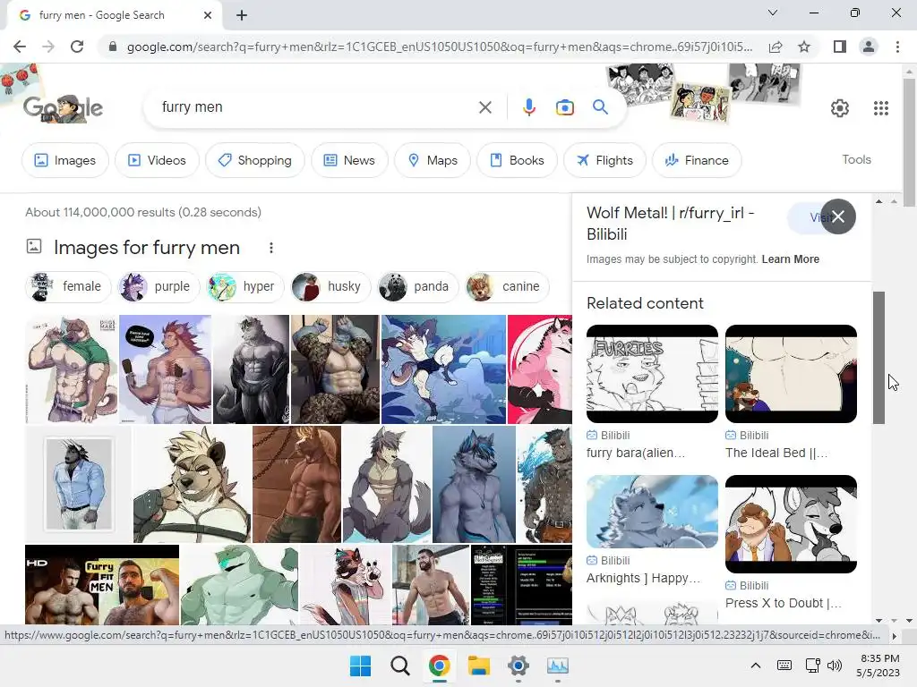917x687 pixels.
Task: Switch to the Images filter
Action: coord(64,160)
